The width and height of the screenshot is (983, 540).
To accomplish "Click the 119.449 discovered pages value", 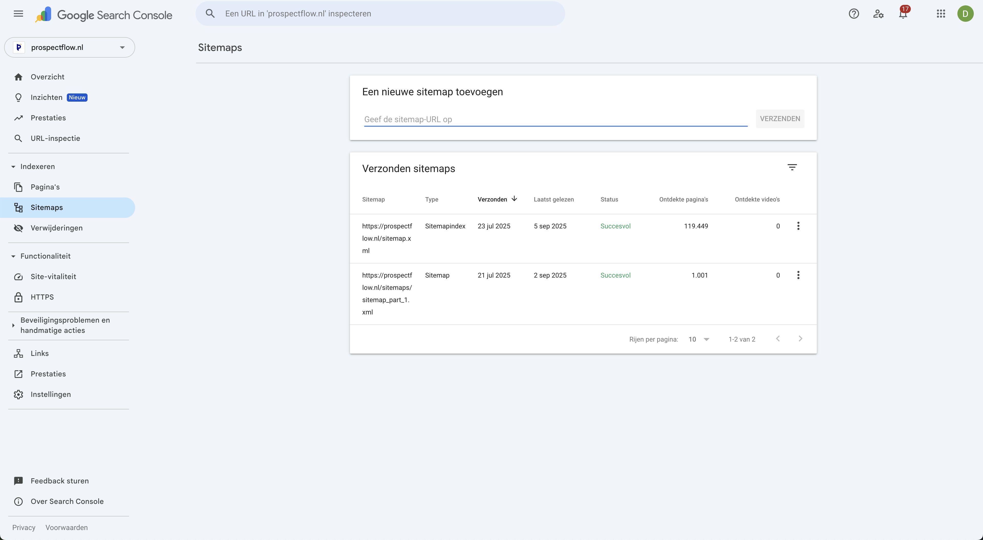I will click(x=696, y=226).
